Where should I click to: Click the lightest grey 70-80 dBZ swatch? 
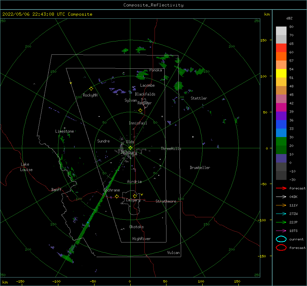[281, 31]
